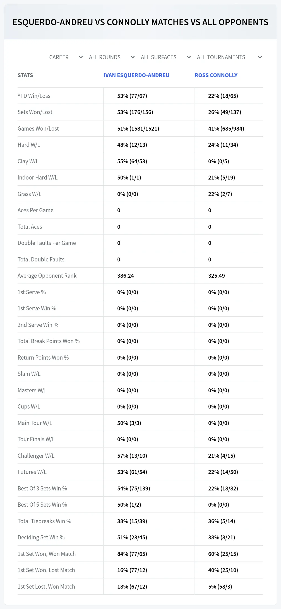The width and height of the screenshot is (281, 609).
Task: Open the ALL SURFACES dropdown
Action: coord(166,57)
